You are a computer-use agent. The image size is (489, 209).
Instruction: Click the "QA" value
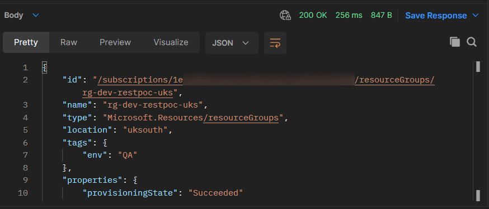click(x=128, y=155)
